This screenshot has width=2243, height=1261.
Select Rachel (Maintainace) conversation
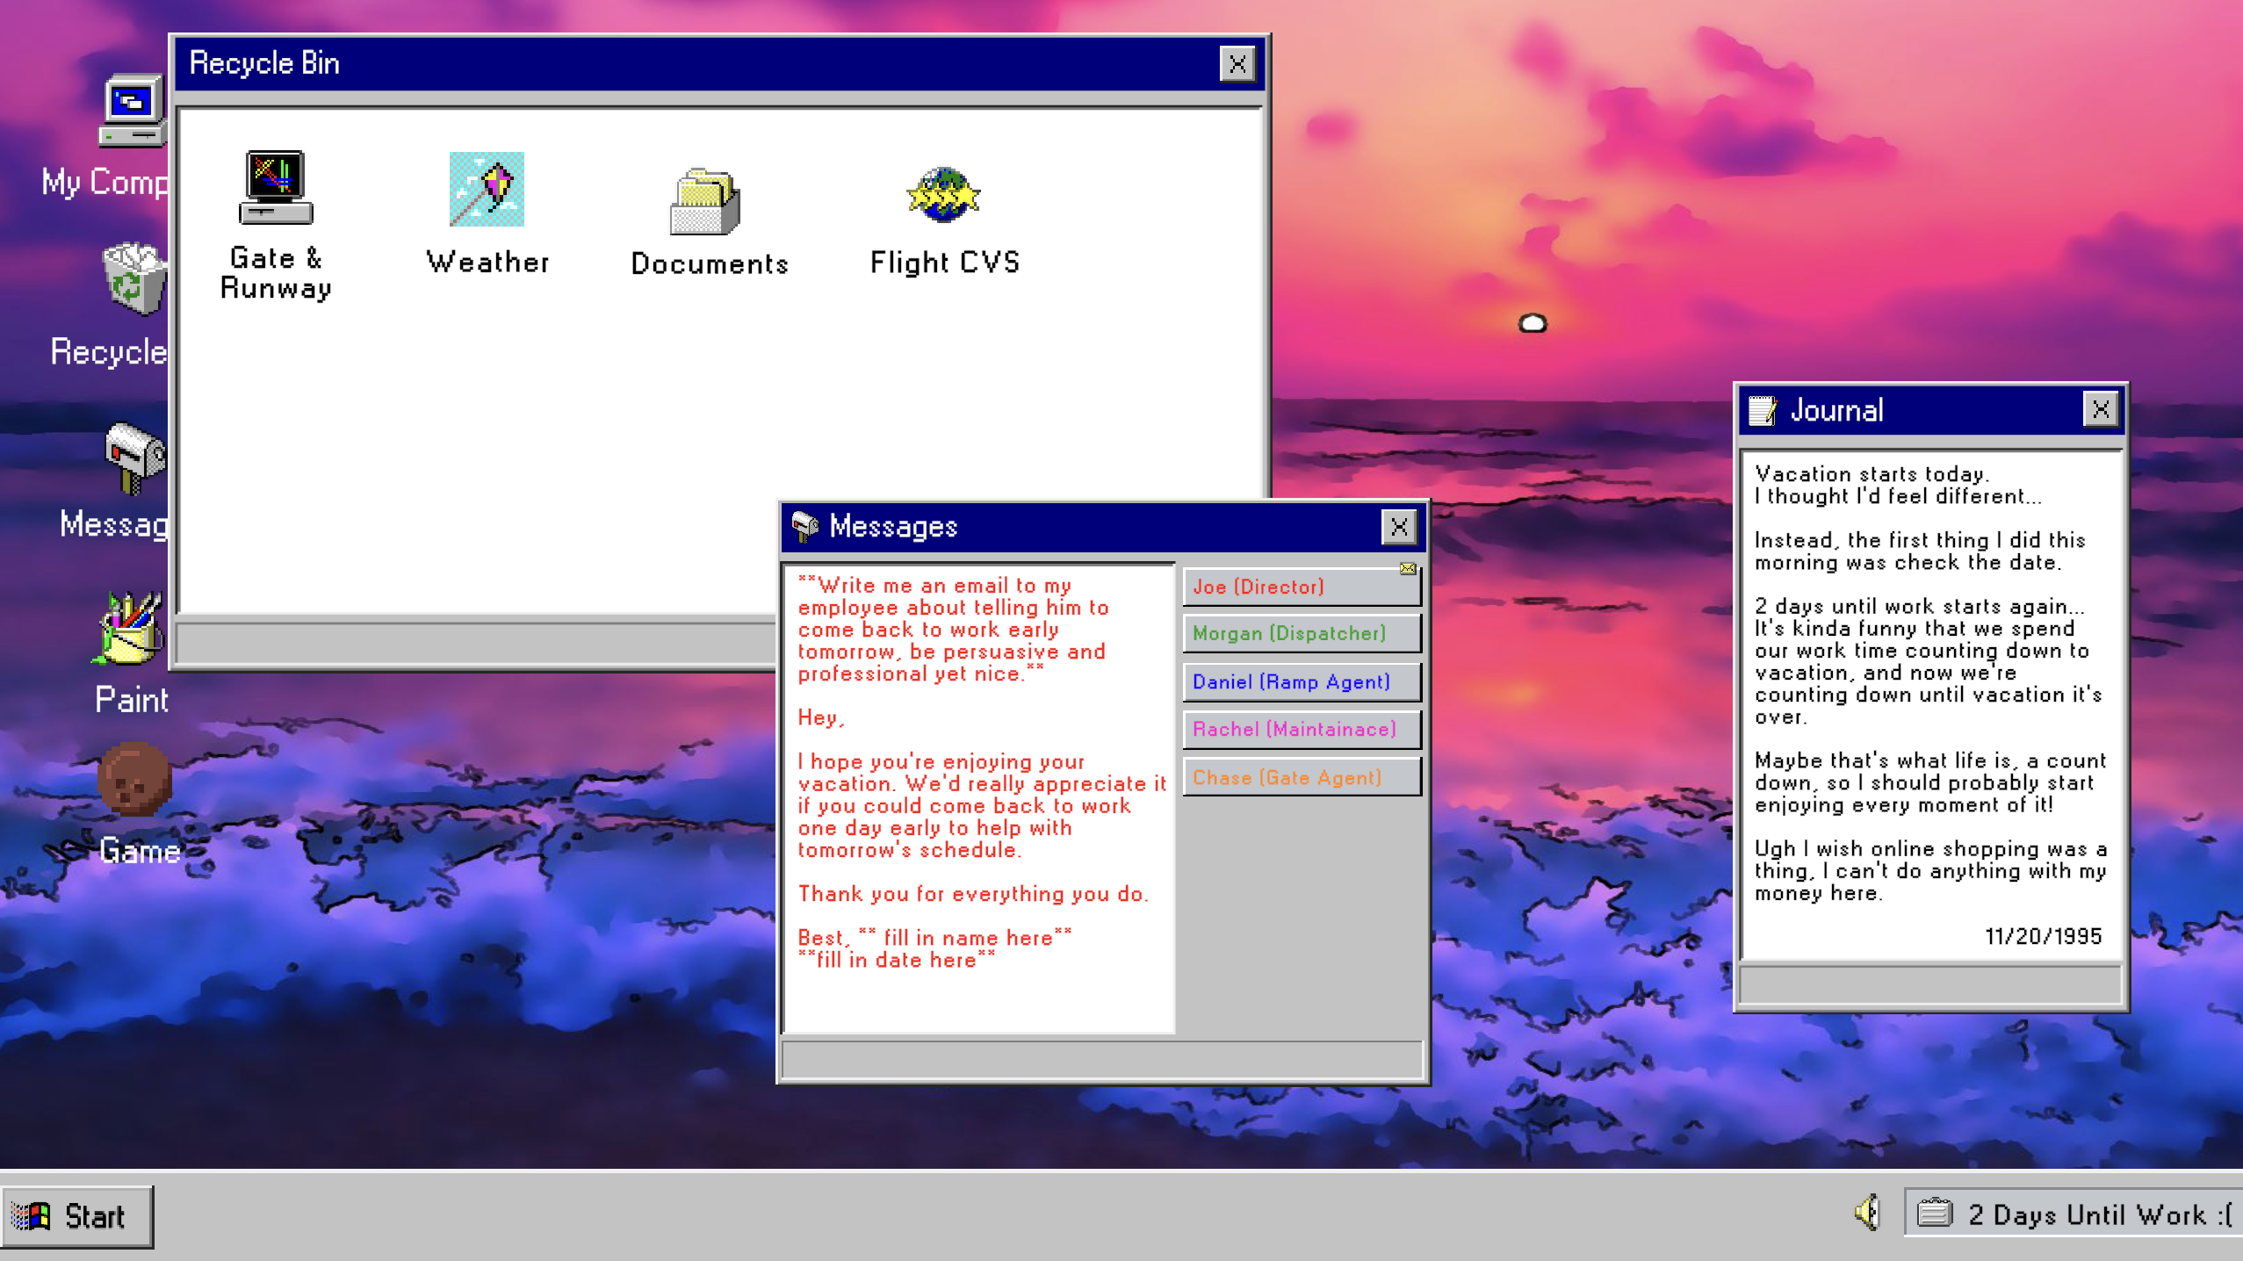coord(1302,729)
